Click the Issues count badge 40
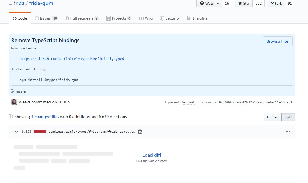This screenshot has height=183, width=308. tap(55, 18)
